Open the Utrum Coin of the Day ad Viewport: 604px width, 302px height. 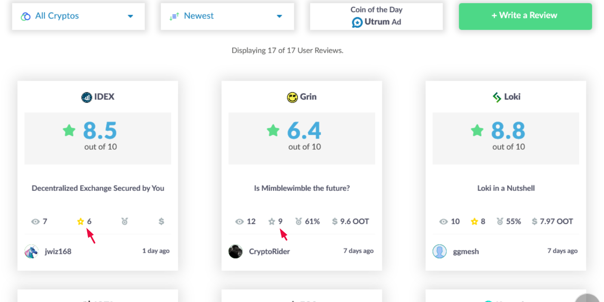tap(376, 16)
